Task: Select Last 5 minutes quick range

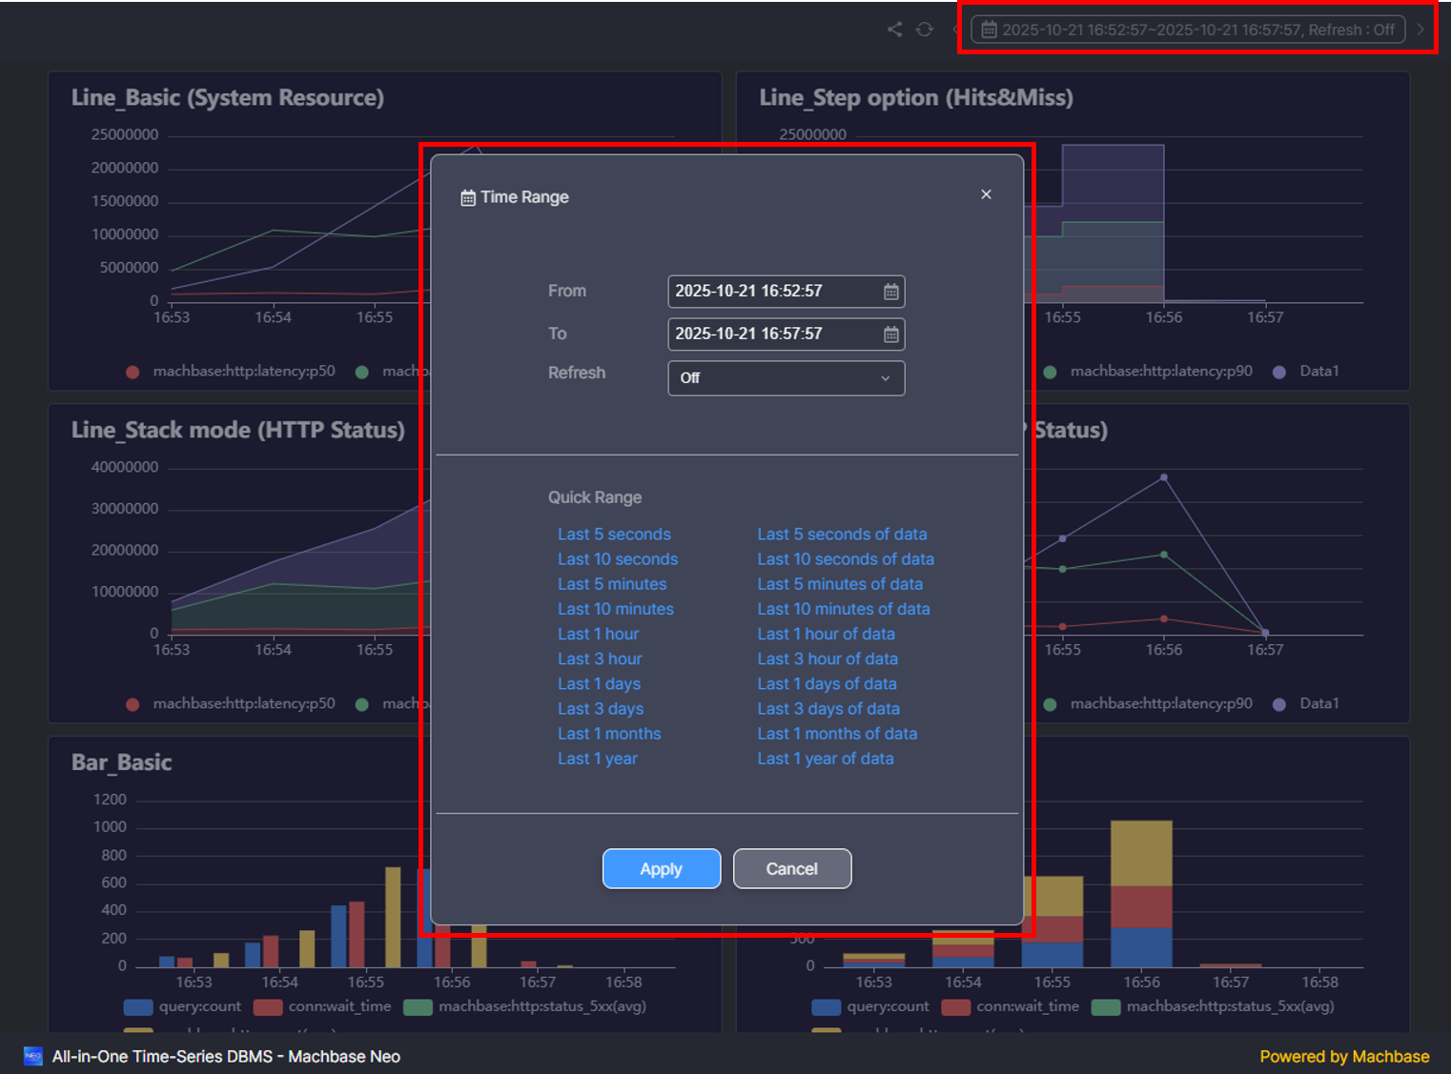Action: click(x=612, y=584)
